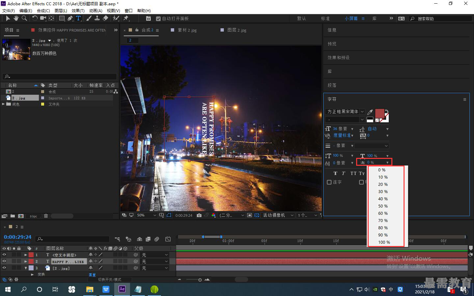Switch to 标准 workspace
The image size is (474, 296).
click(325, 19)
